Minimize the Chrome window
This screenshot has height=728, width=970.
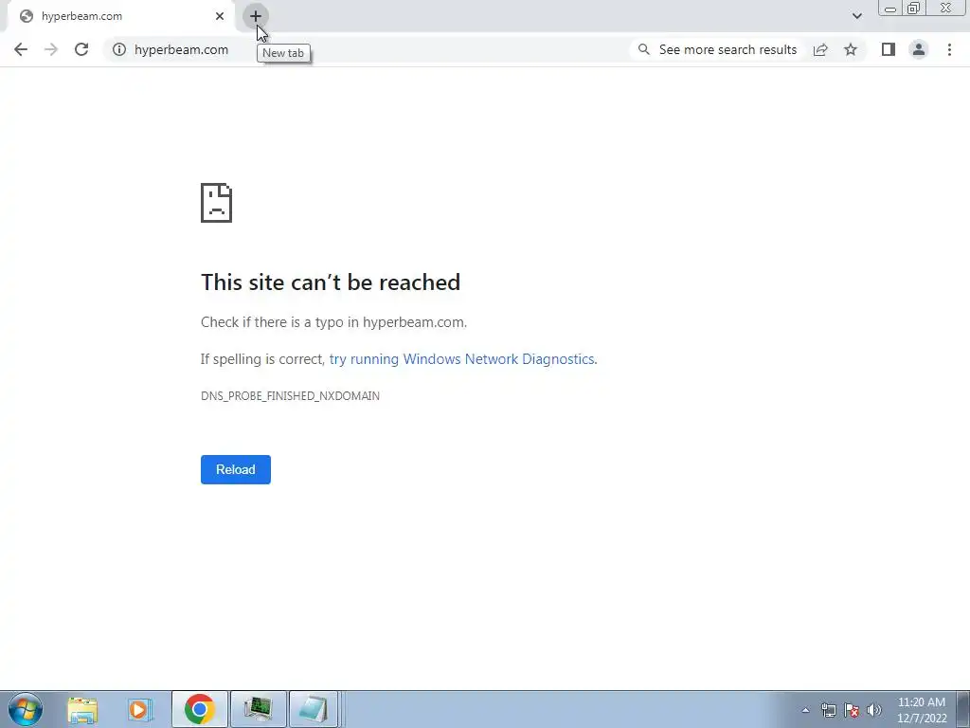[890, 9]
